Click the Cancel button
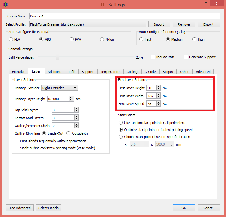The width and height of the screenshot is (226, 217). click(x=209, y=208)
